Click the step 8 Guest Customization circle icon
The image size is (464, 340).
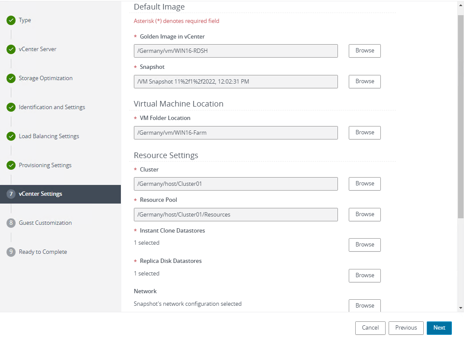[x=11, y=223]
